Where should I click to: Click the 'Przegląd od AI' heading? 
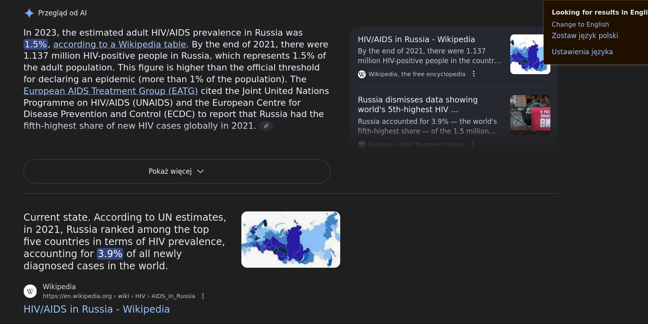(62, 13)
